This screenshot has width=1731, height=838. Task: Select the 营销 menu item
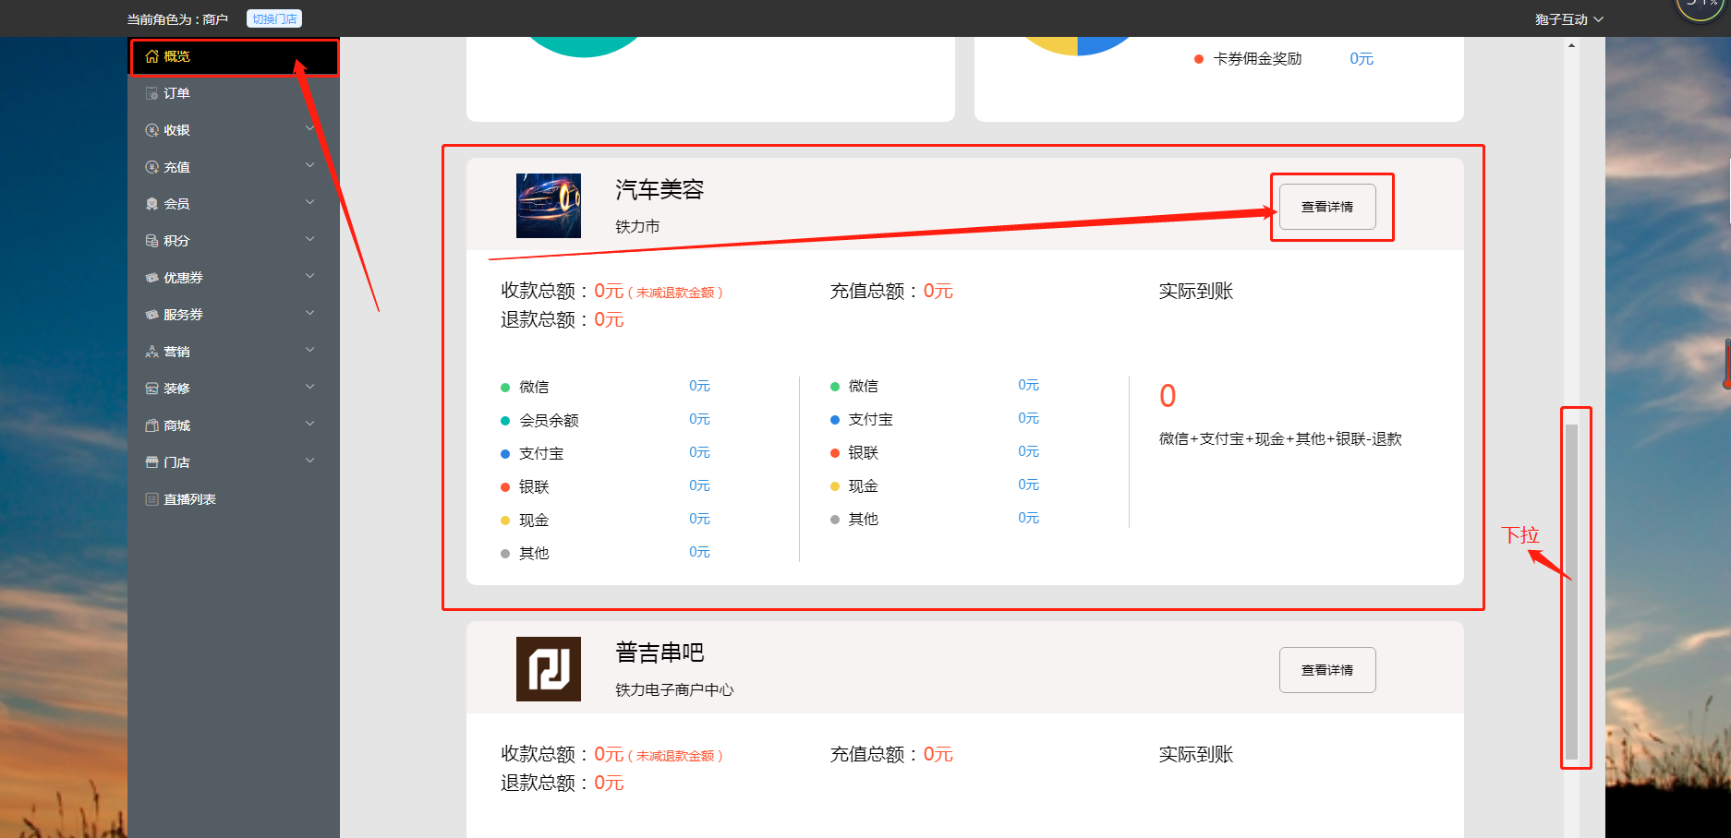pyautogui.click(x=234, y=352)
